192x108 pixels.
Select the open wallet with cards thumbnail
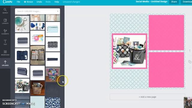(x=37, y=55)
